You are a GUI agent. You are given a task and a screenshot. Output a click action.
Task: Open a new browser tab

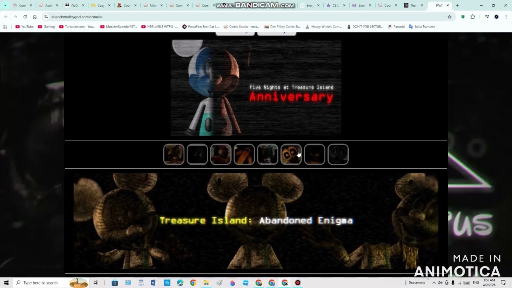(457, 6)
